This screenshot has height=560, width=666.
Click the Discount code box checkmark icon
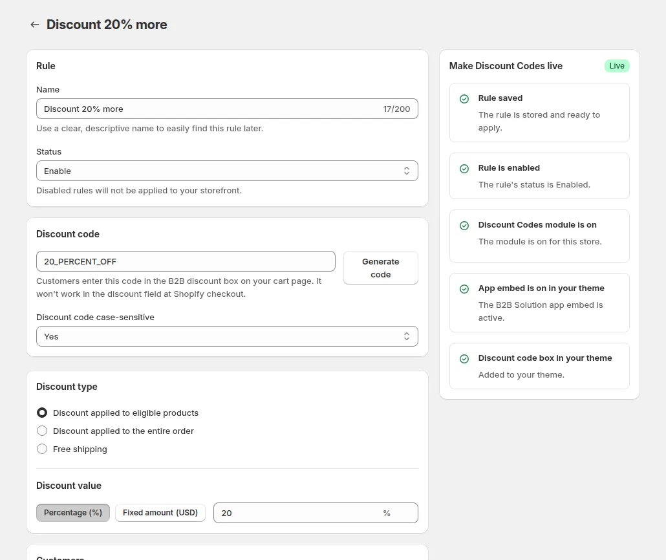point(464,359)
